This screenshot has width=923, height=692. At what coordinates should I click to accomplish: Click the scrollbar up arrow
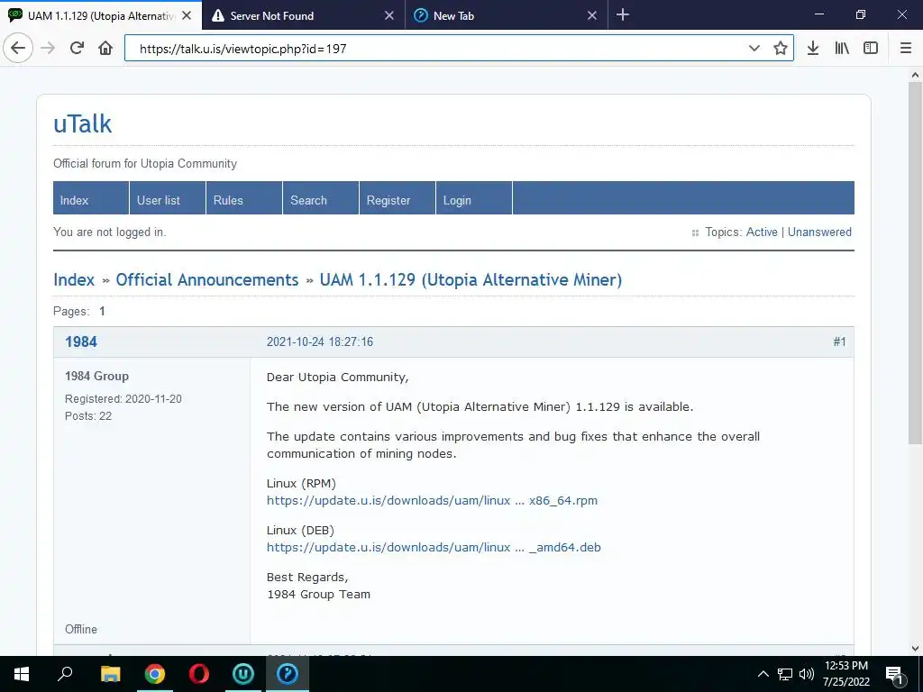point(915,76)
